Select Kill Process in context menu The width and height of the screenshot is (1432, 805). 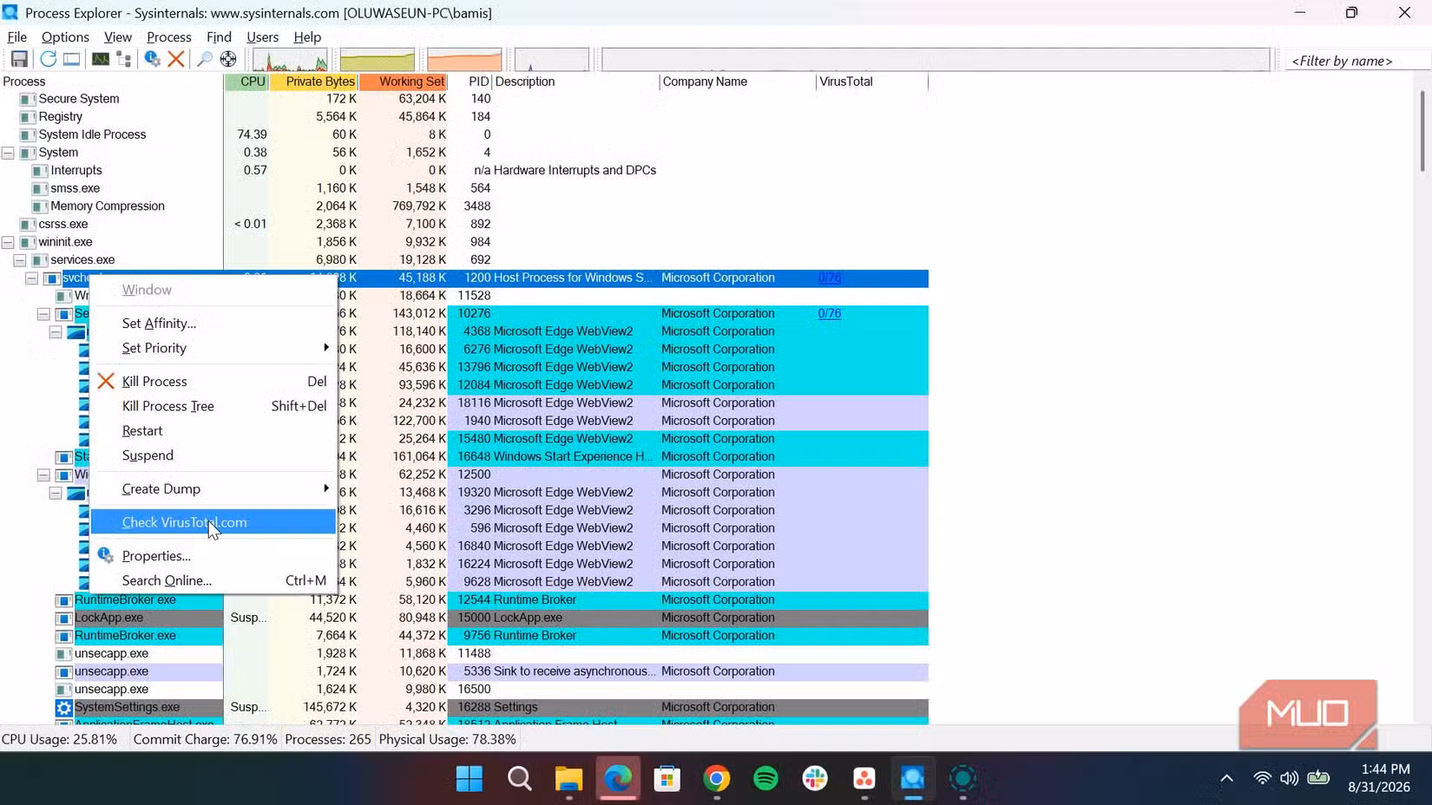tap(213, 382)
